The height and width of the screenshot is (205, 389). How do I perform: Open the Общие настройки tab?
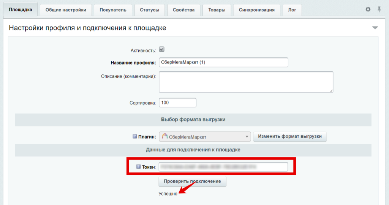click(66, 10)
